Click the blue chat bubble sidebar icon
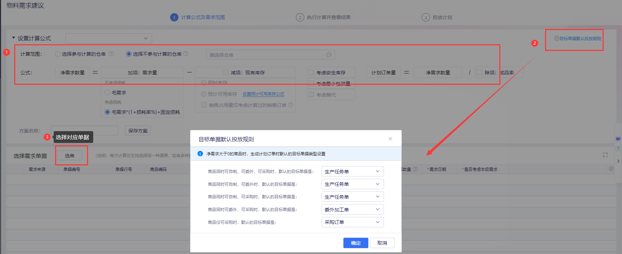This screenshot has width=622, height=254. tap(618, 139)
